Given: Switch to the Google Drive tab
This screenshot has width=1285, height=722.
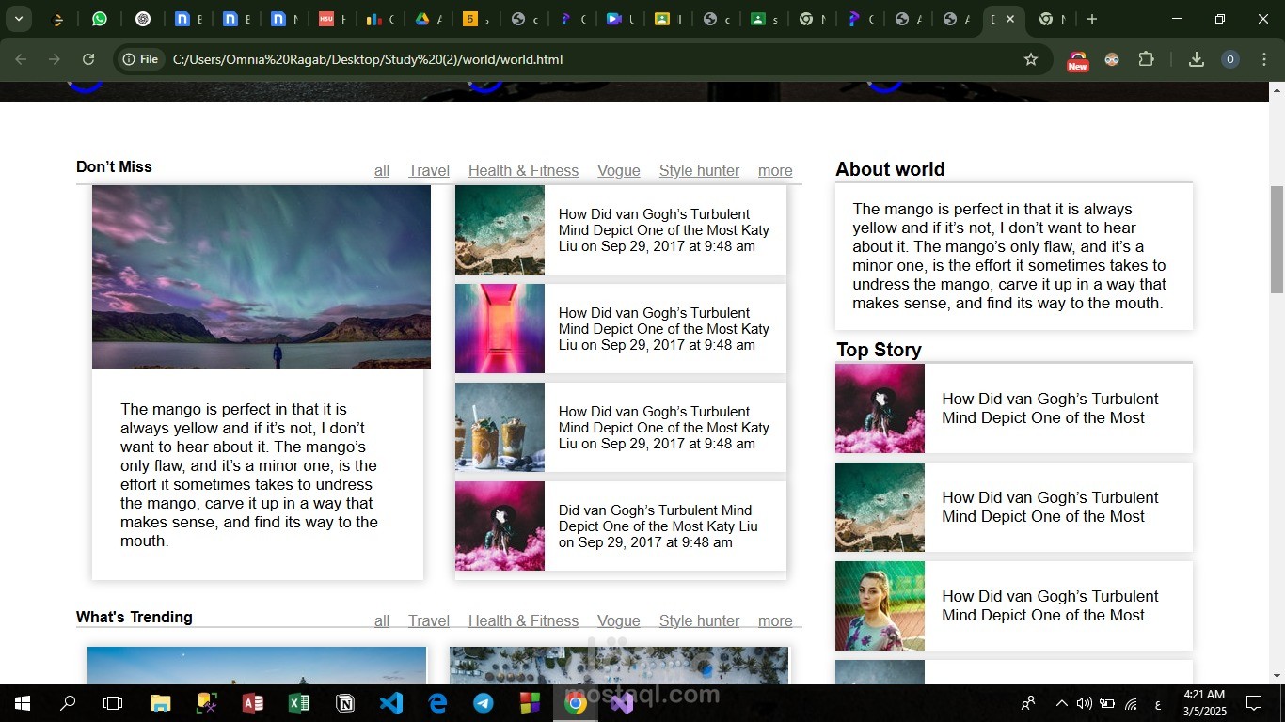Looking at the screenshot, I should click(x=423, y=19).
